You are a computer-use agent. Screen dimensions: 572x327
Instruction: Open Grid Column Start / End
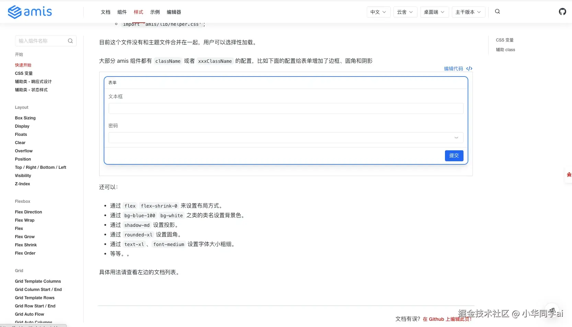coord(38,290)
